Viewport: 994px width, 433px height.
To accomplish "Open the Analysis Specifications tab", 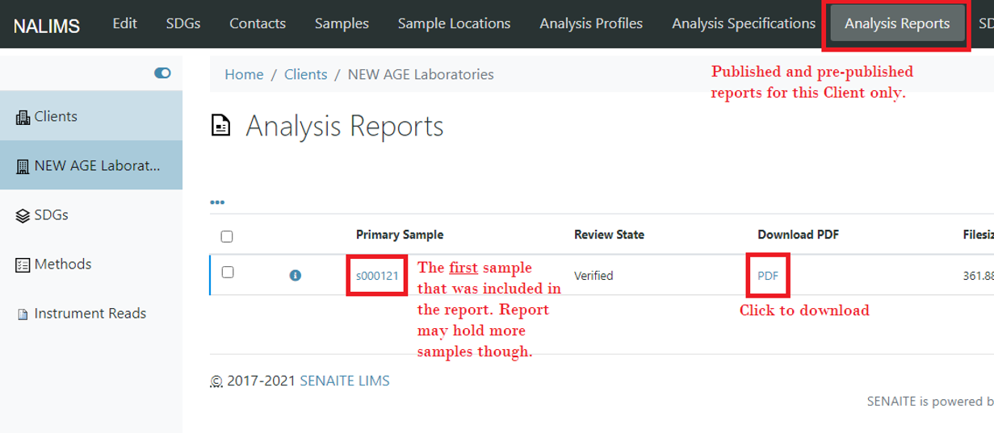I will point(744,23).
